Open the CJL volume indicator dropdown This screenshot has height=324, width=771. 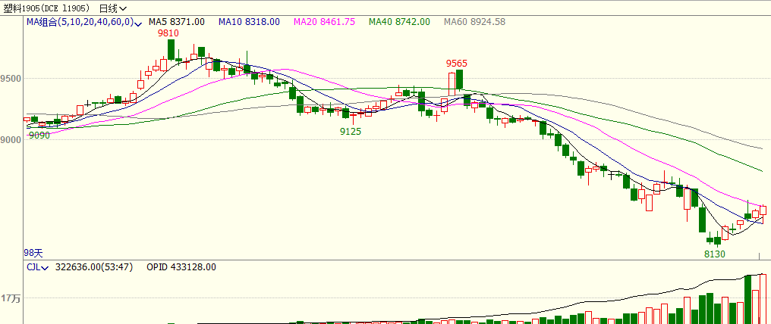[x=37, y=267]
